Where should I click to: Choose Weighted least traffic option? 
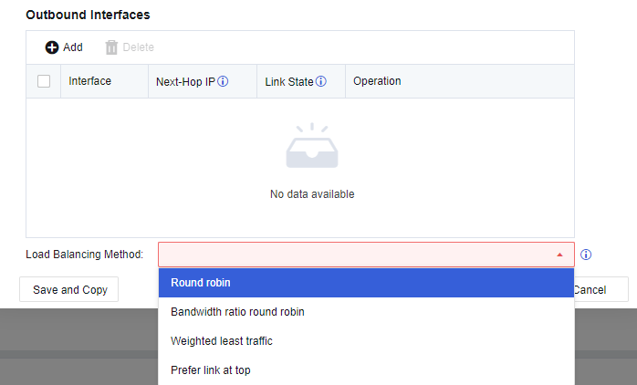click(x=221, y=341)
